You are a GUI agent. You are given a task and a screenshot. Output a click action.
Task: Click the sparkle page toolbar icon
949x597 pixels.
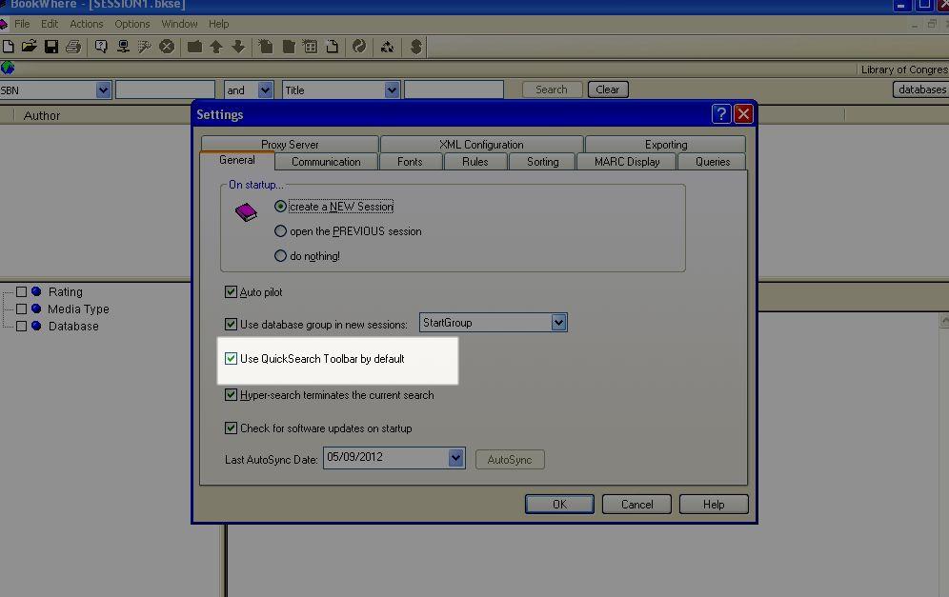pos(266,47)
